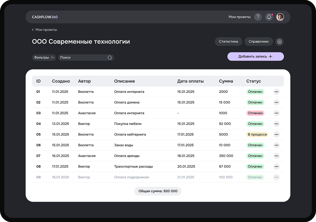Click the Отменен status badge on row 03
Screen dimensions: 316x222
tap(255, 113)
